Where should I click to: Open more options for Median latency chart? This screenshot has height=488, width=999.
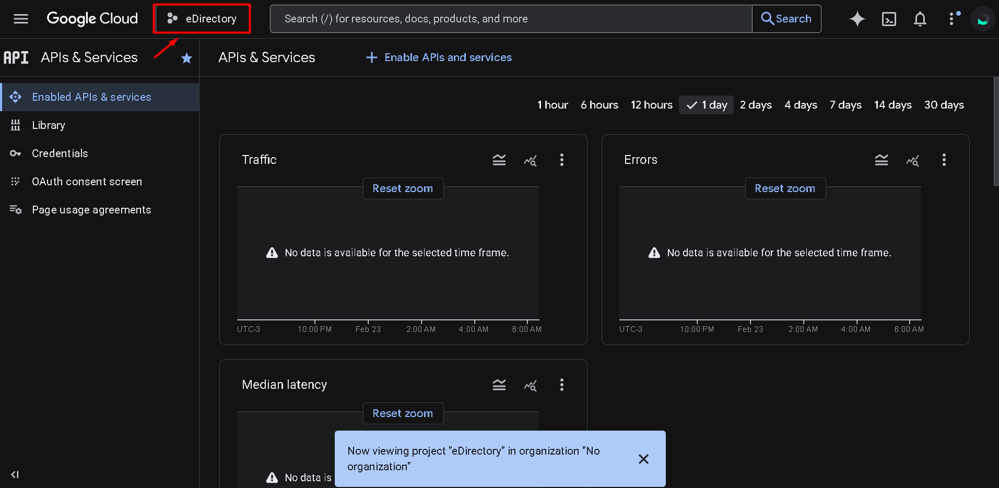point(561,385)
